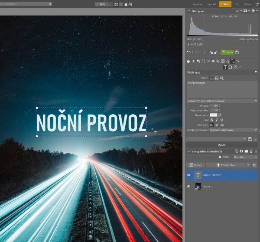260x242 pixels.
Task: Select the Text and shapes tool group
Action: pos(233,61)
